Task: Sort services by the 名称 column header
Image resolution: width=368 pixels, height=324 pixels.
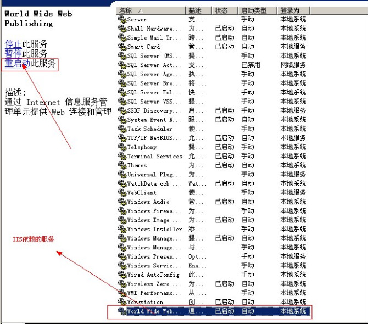Action: click(150, 10)
